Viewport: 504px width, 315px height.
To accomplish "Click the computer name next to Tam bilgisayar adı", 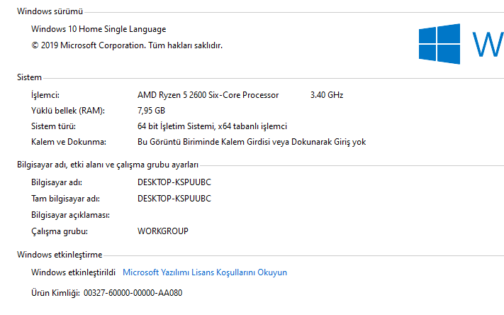I will (174, 199).
